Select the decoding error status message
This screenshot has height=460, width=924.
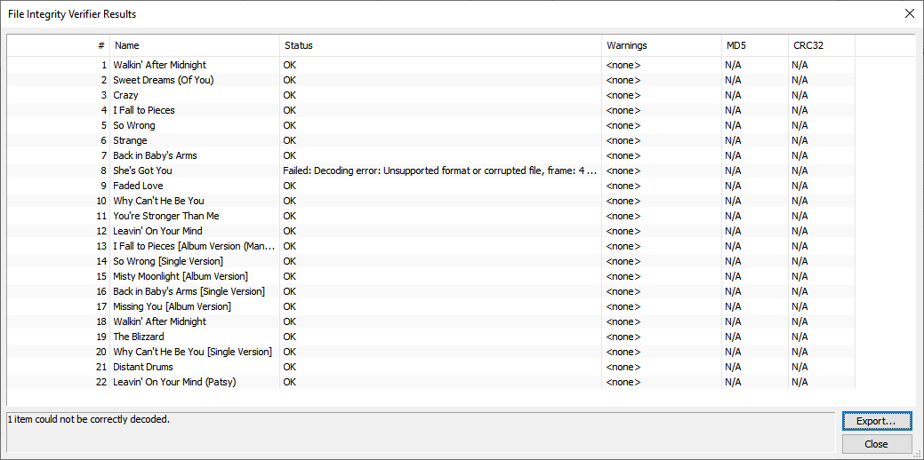[x=439, y=171]
